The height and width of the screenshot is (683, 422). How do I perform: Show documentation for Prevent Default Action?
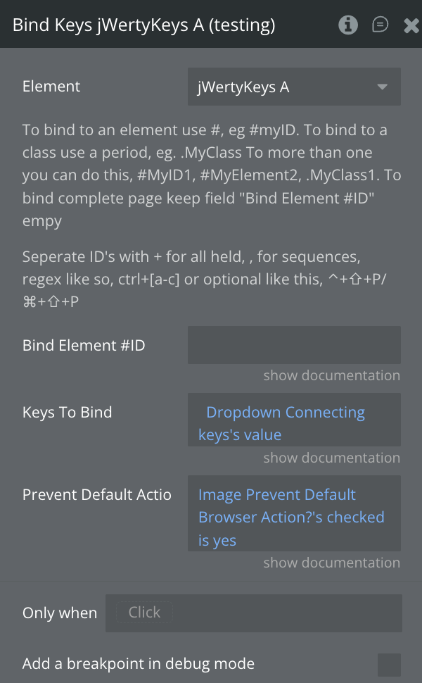coord(331,563)
